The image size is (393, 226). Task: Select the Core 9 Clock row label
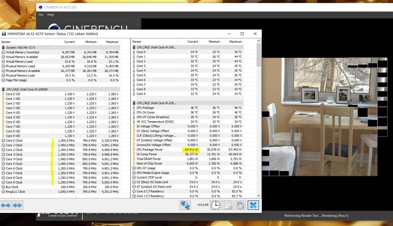pos(14,182)
